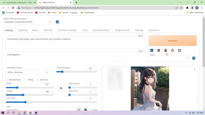205x115 pixels.
Task: Switch to the img2img tab
Action: pyautogui.click(x=22, y=30)
